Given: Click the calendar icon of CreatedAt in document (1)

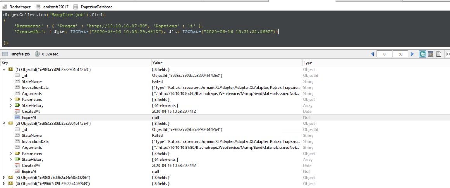Looking at the screenshot, I should [17, 112].
